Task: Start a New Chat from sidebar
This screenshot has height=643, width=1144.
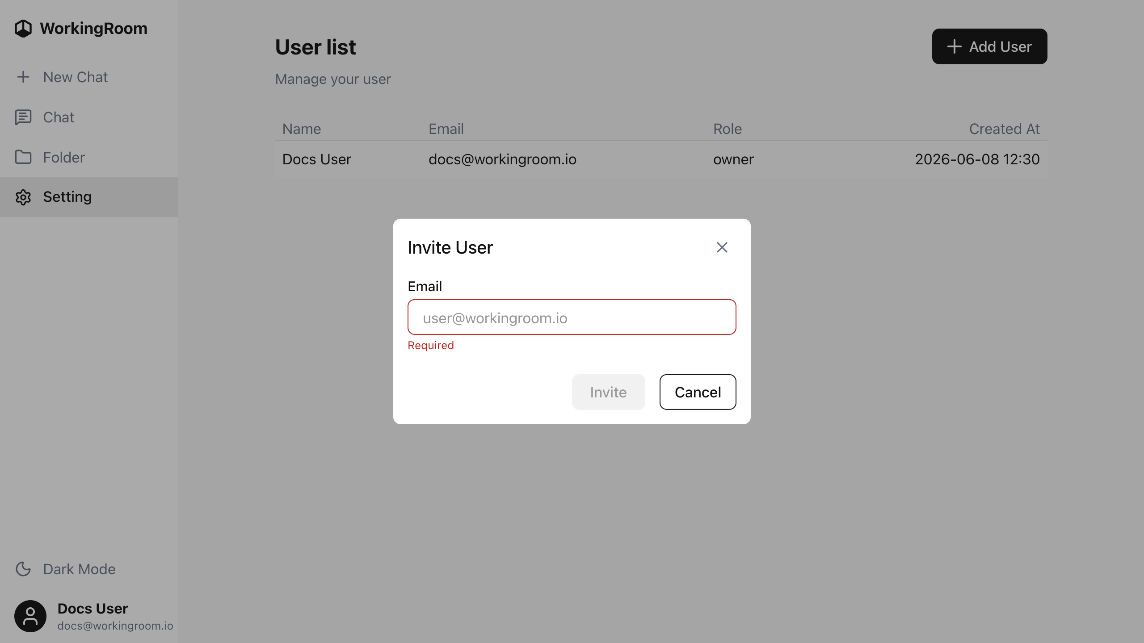Action: point(89,77)
